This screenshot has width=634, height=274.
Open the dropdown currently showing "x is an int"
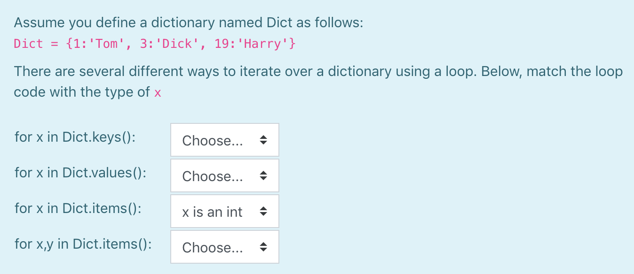click(x=224, y=211)
